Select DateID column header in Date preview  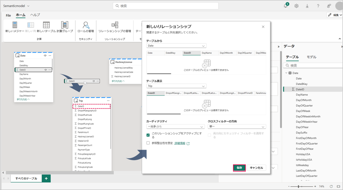click(192, 53)
